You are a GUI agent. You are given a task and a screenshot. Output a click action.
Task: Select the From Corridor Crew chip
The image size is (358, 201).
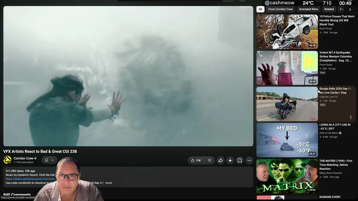[281, 9]
